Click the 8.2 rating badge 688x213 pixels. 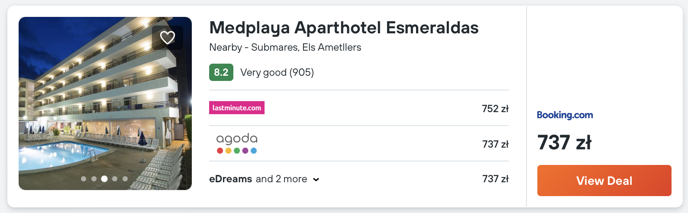(221, 72)
